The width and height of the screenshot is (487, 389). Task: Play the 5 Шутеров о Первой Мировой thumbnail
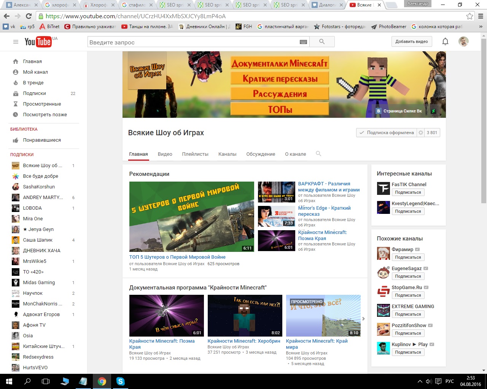(191, 217)
